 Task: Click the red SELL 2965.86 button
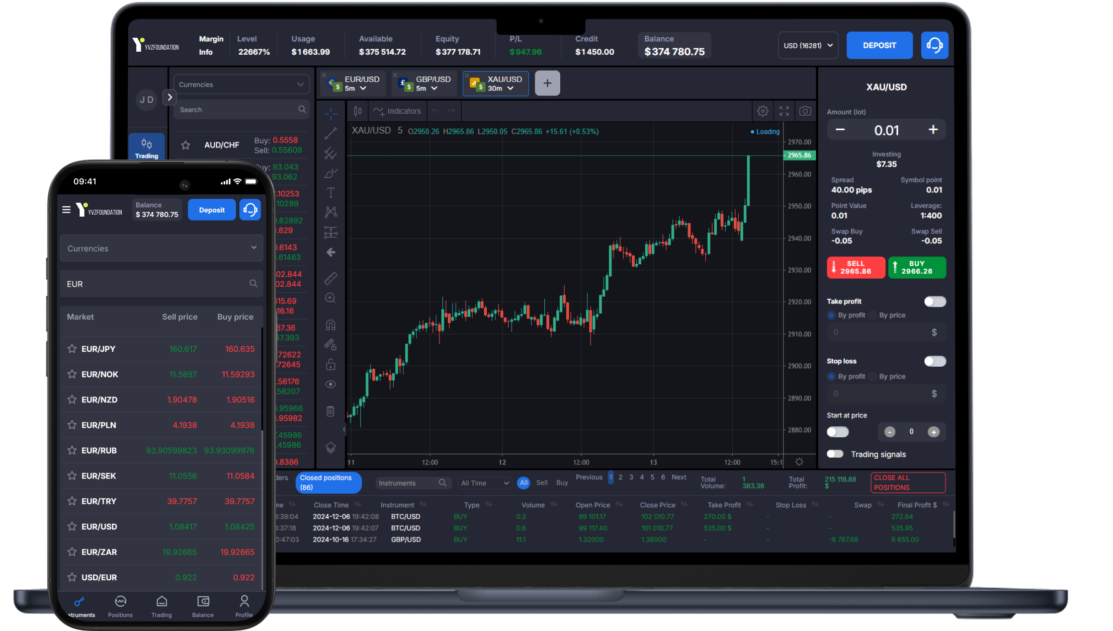856,267
